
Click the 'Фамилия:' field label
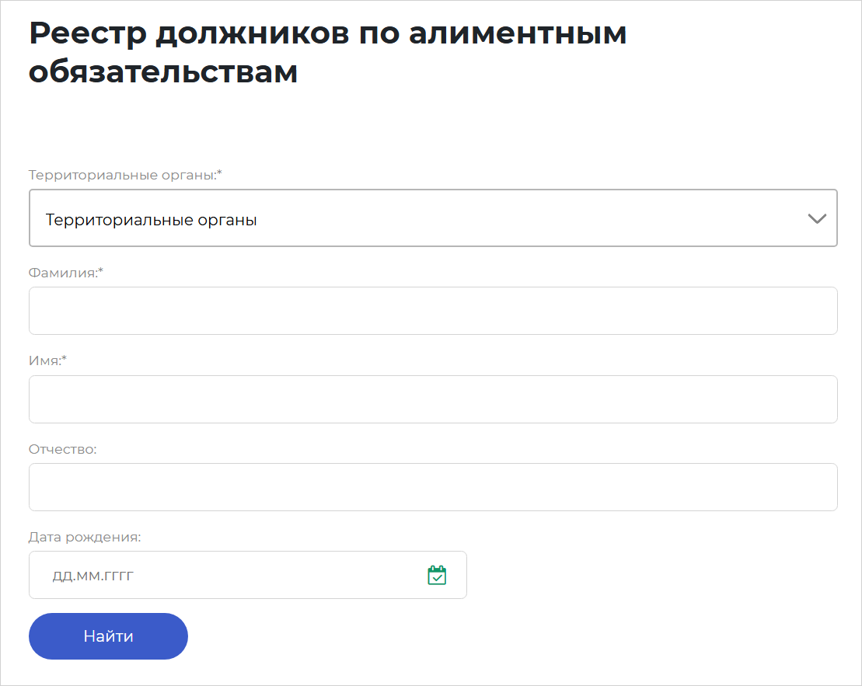pos(63,273)
